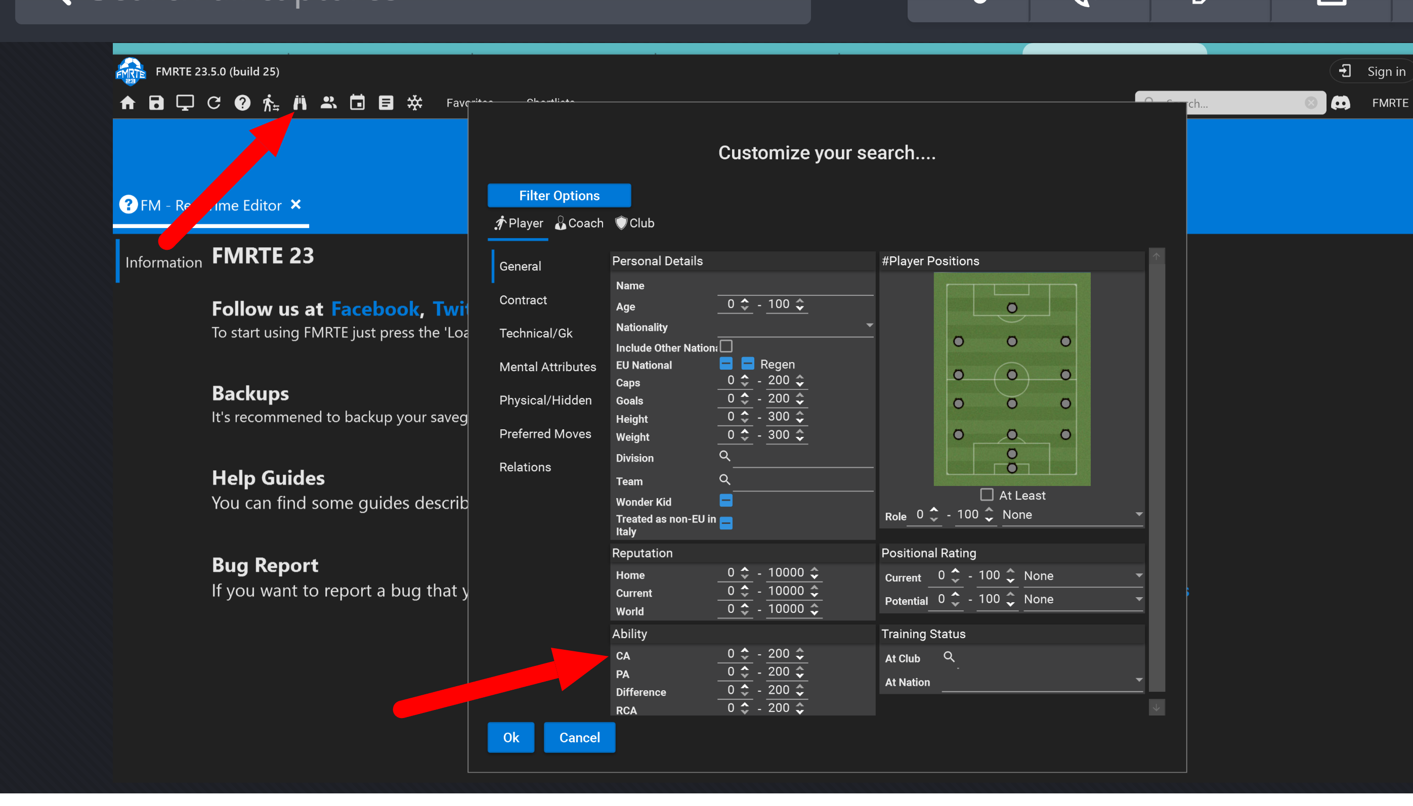Open Facebook link
This screenshot has width=1413, height=806.
[x=375, y=309]
